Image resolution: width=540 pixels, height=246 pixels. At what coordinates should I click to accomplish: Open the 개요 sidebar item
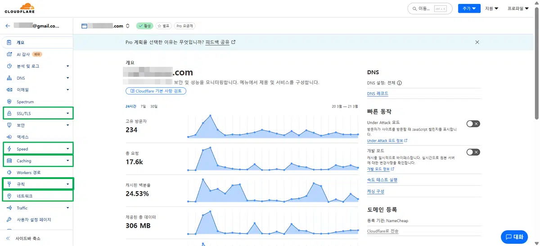pyautogui.click(x=37, y=42)
